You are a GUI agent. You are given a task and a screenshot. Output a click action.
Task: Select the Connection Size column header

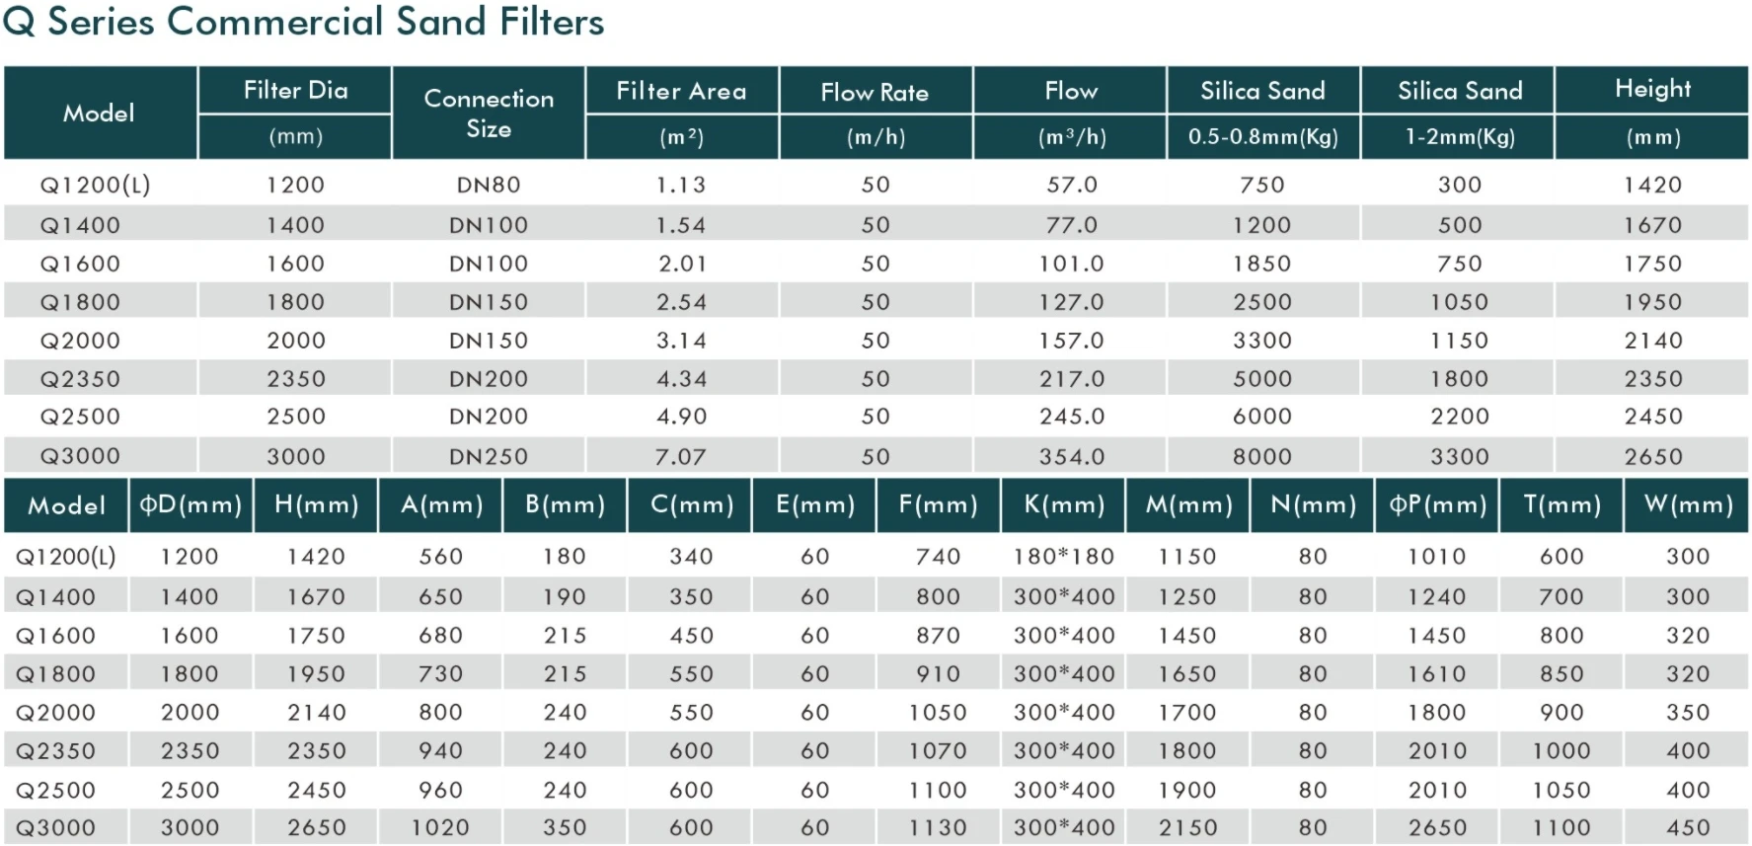point(489,113)
